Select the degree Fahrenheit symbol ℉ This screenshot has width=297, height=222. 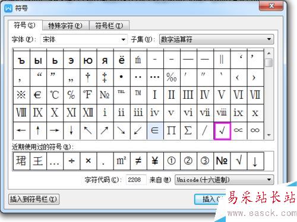tap(89, 95)
